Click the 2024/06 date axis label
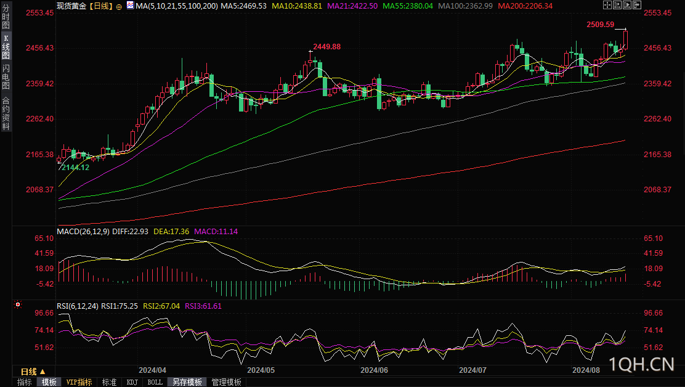Screen dimensions: 685x387 (374, 370)
